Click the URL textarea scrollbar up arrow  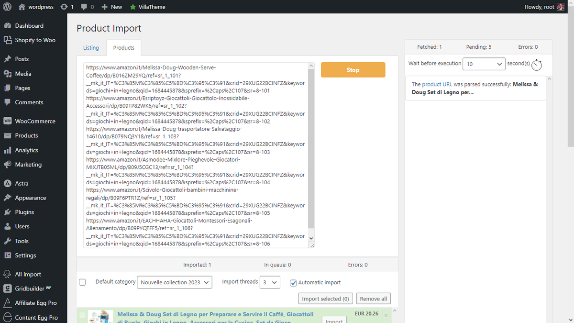click(x=311, y=66)
